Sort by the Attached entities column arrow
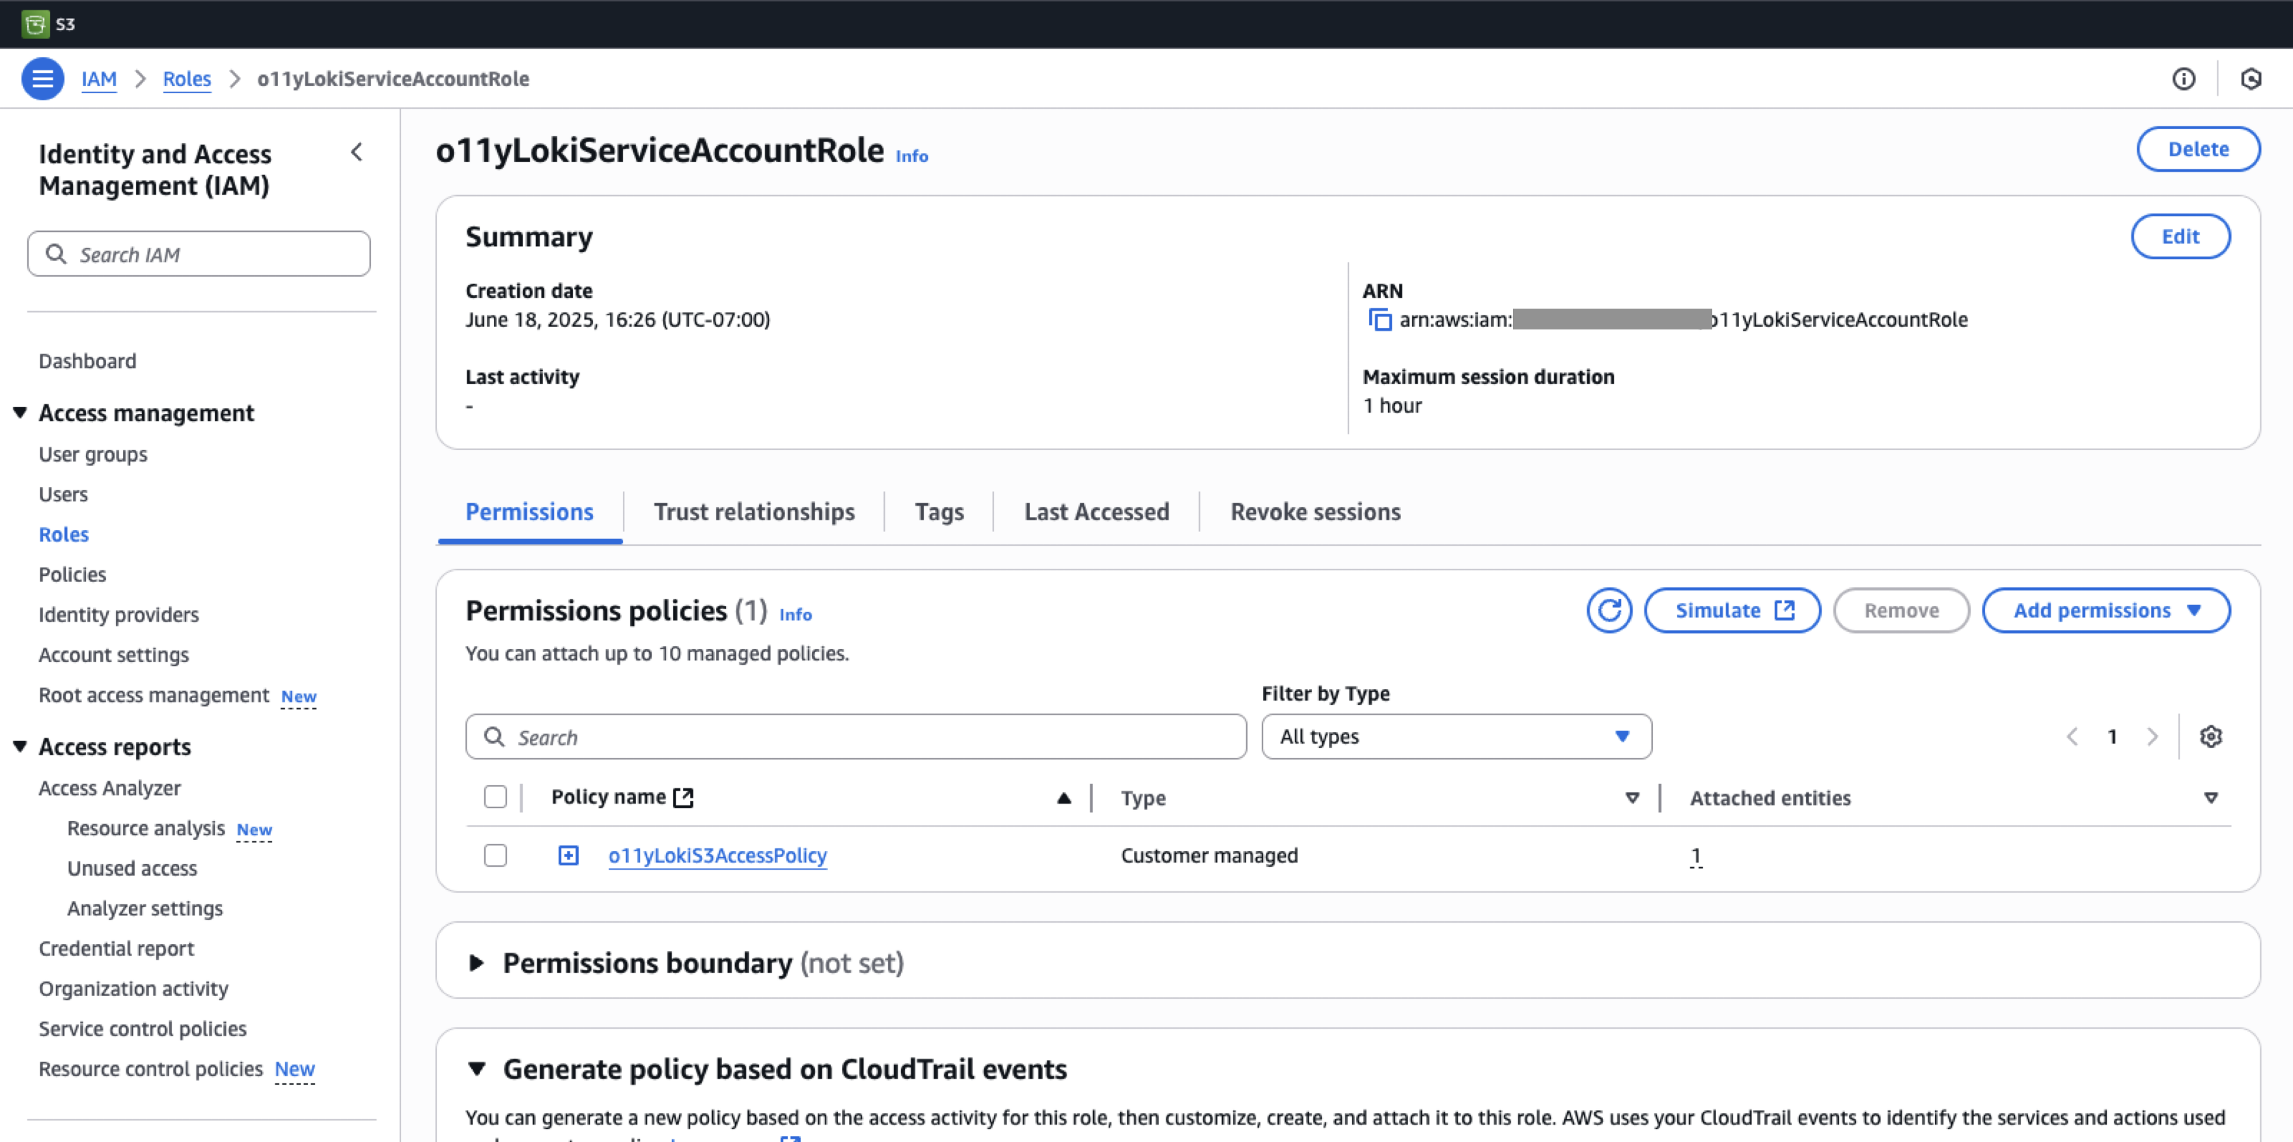This screenshot has height=1142, width=2293. click(x=2211, y=798)
